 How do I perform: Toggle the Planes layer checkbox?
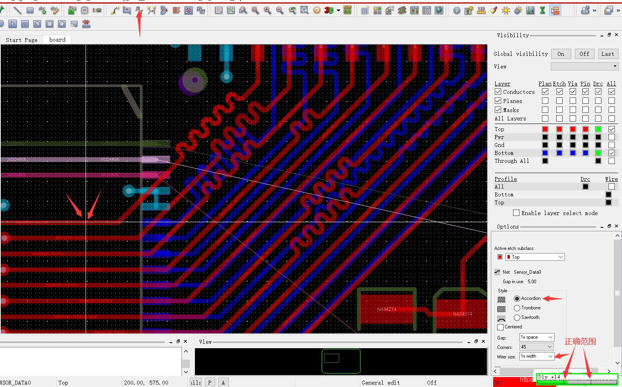click(498, 101)
